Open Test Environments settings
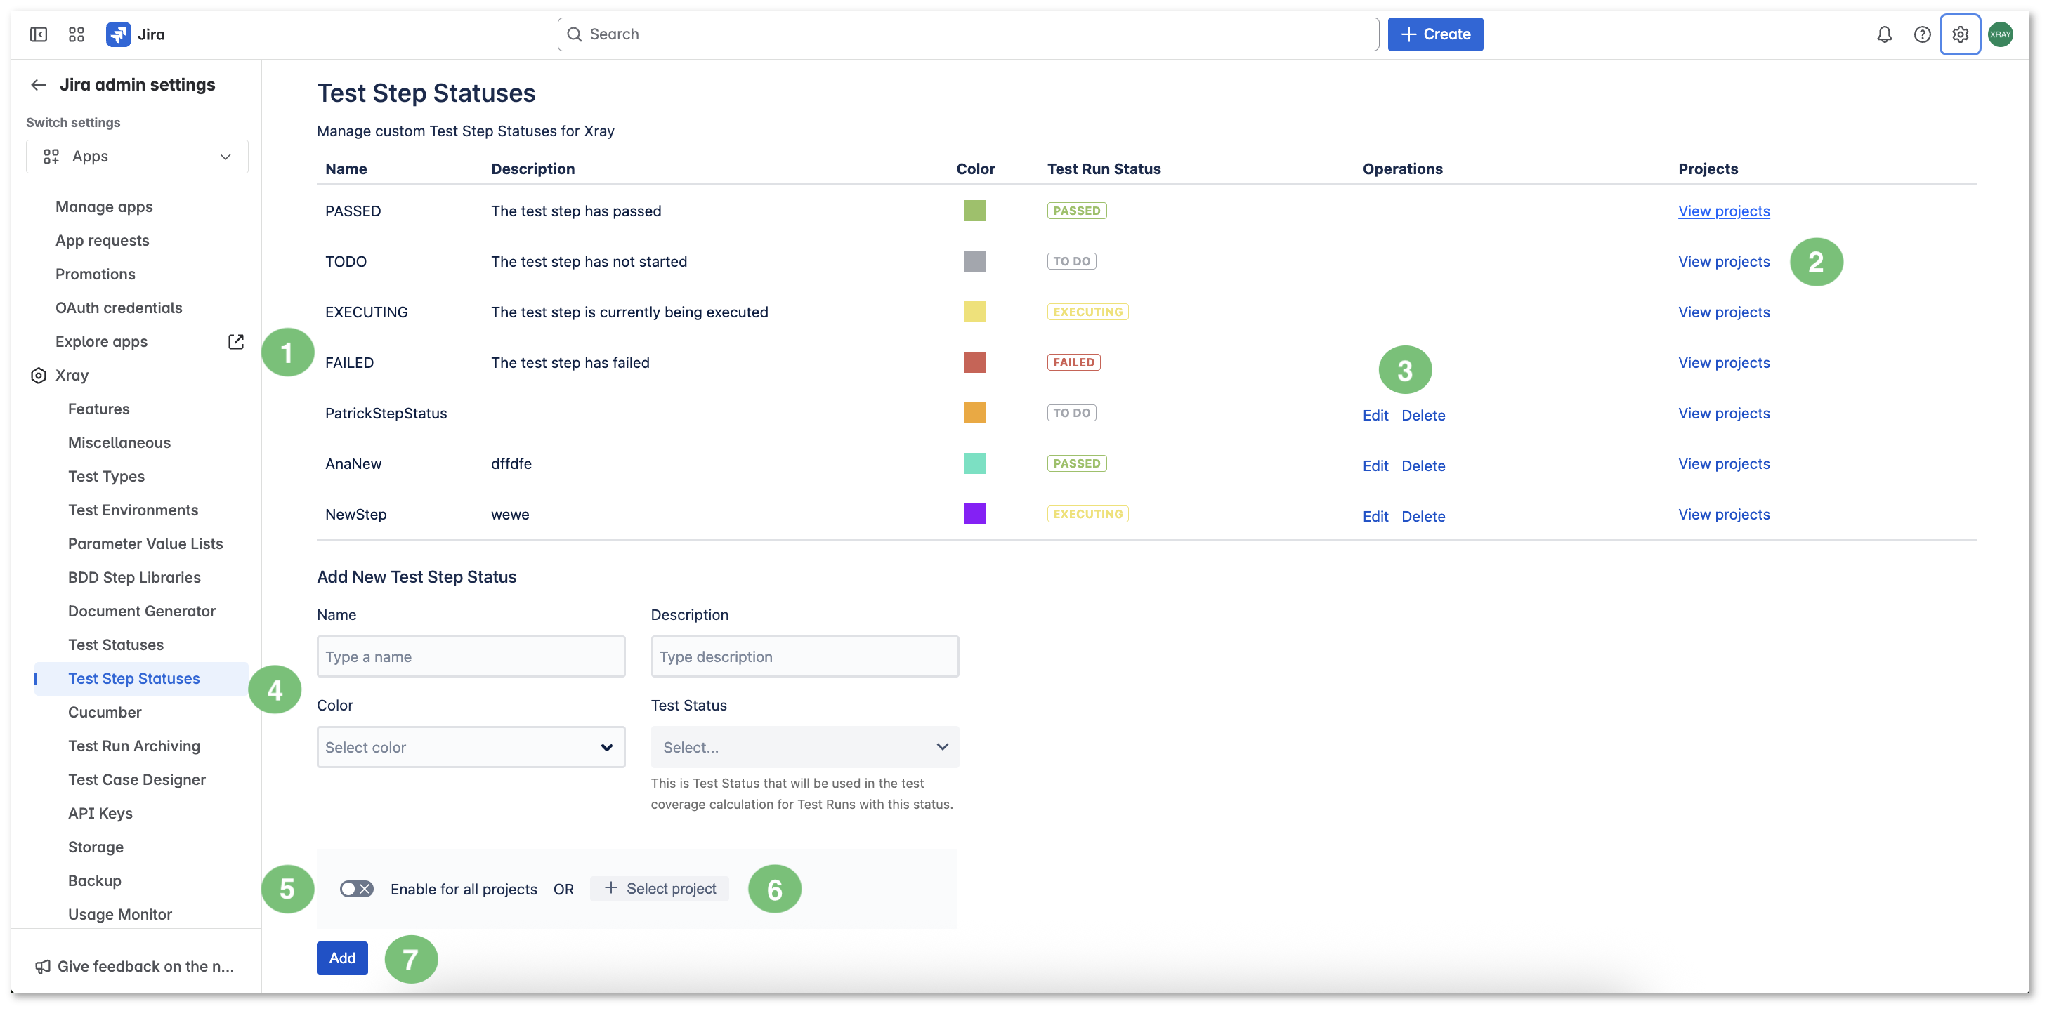This screenshot has width=2047, height=1011. coord(133,510)
